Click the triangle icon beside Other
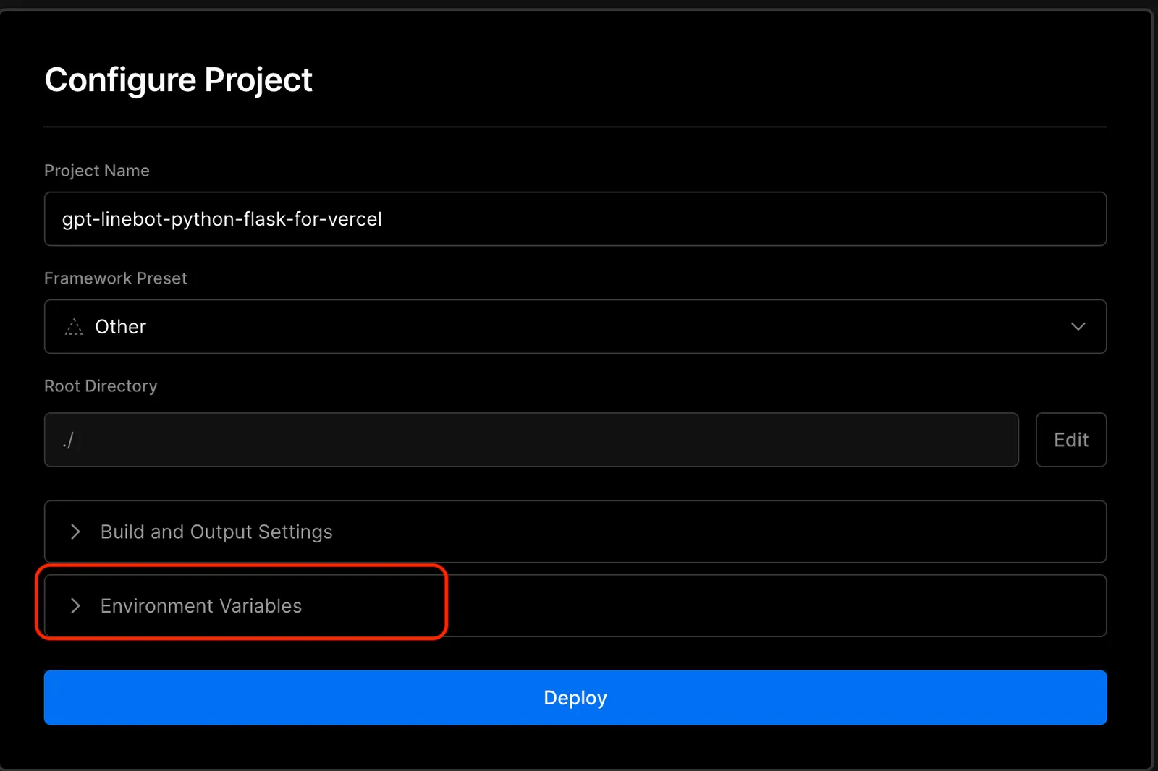Viewport: 1158px width, 771px height. click(74, 327)
